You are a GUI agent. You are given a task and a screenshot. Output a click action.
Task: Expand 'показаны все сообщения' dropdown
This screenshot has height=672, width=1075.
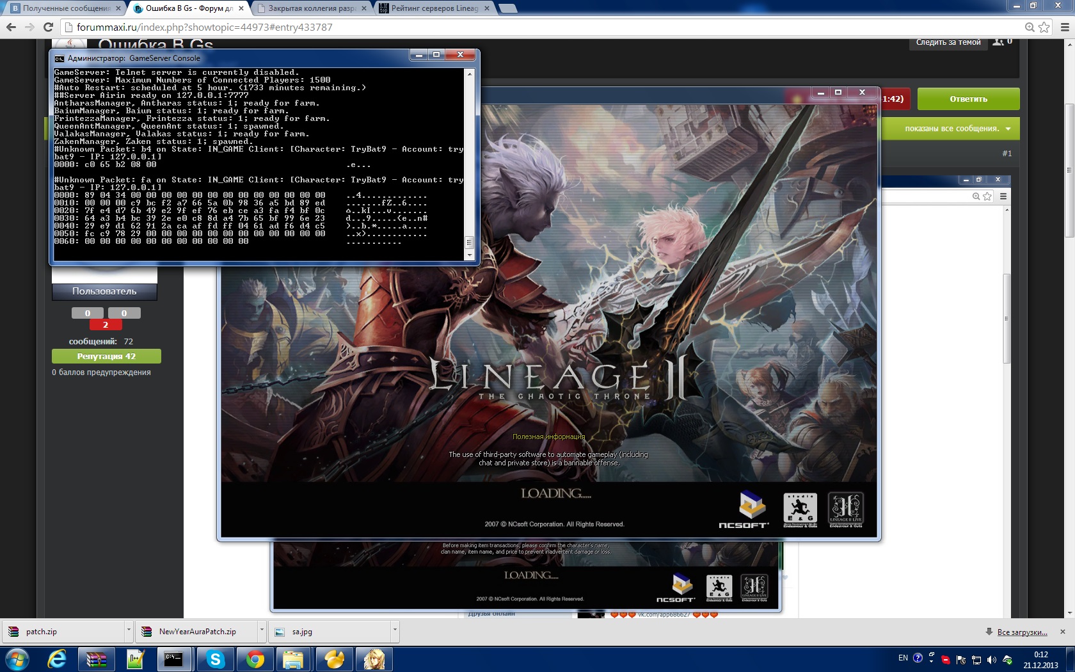(x=958, y=129)
